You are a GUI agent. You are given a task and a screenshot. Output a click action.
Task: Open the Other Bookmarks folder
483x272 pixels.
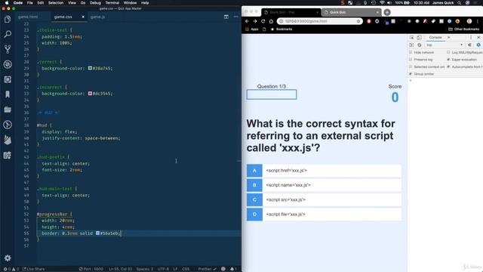[x=464, y=29]
